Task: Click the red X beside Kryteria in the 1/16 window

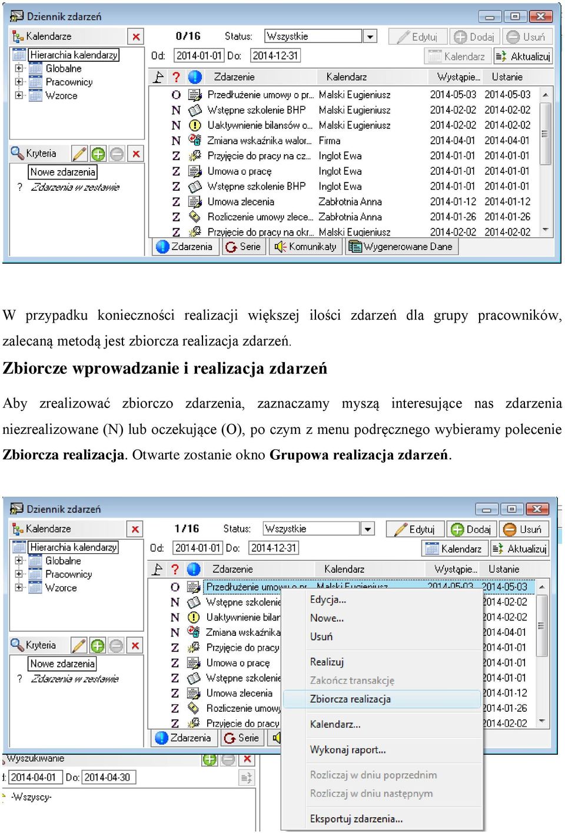Action: click(x=135, y=646)
